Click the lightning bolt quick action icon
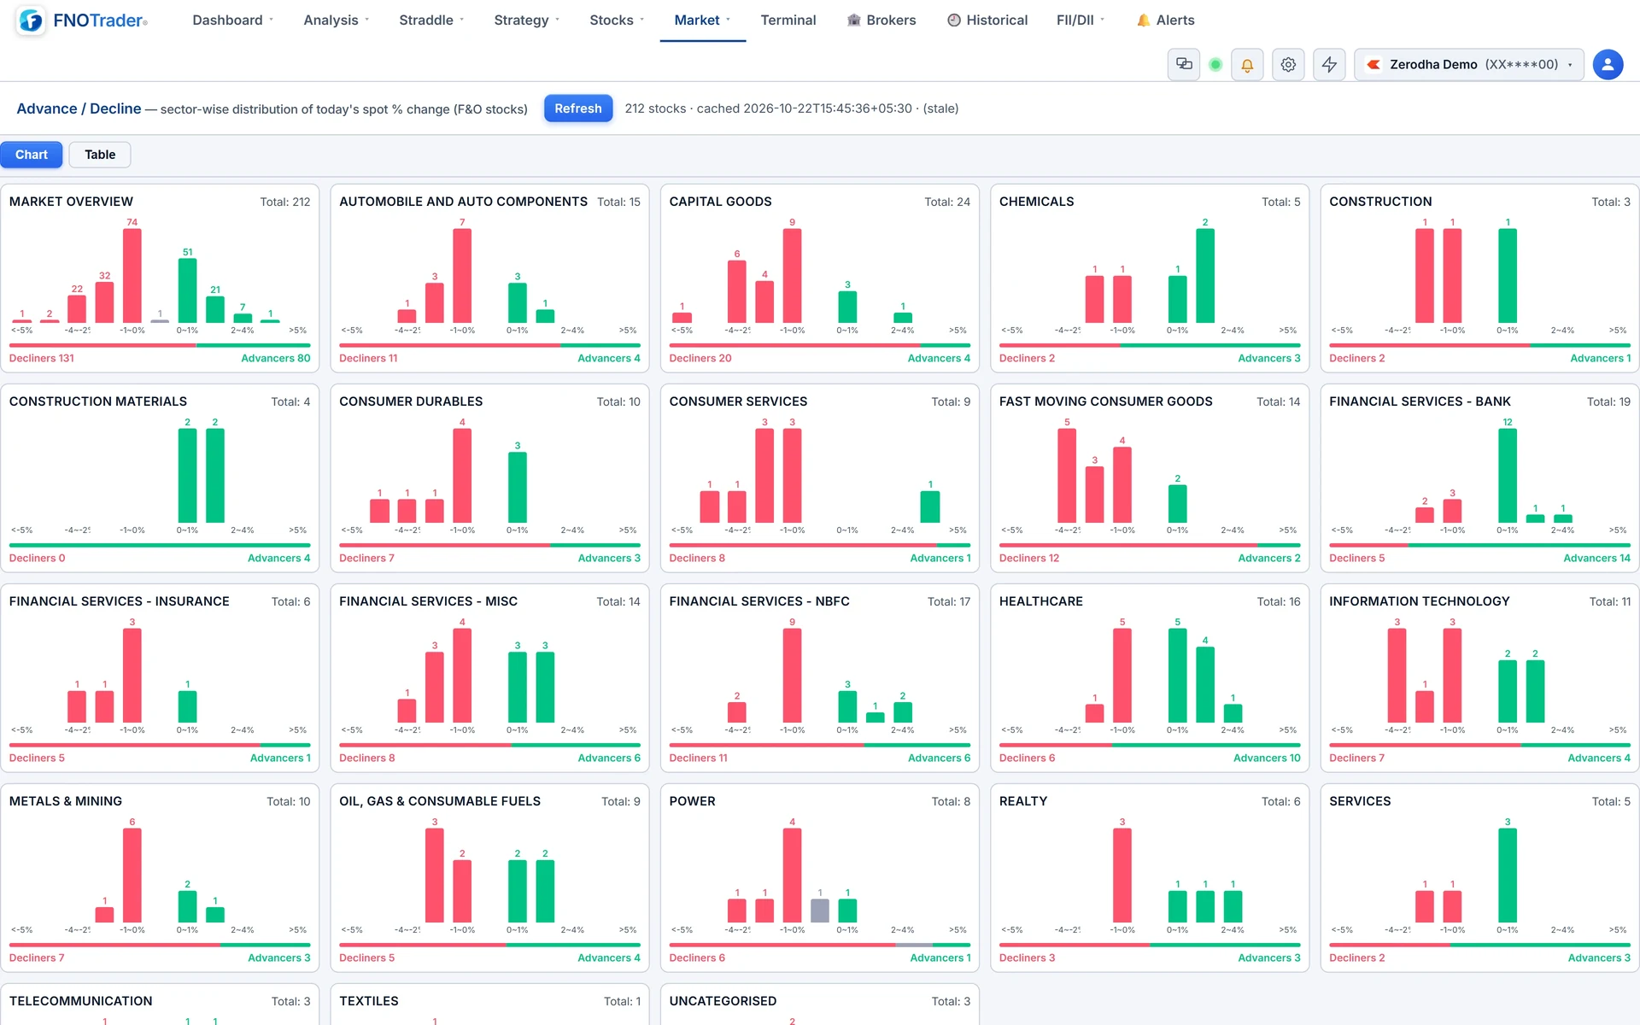 pos(1329,65)
